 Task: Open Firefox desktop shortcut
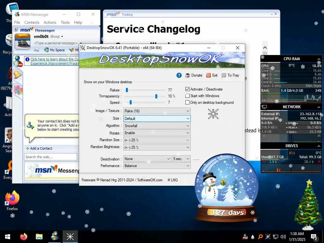point(12,200)
